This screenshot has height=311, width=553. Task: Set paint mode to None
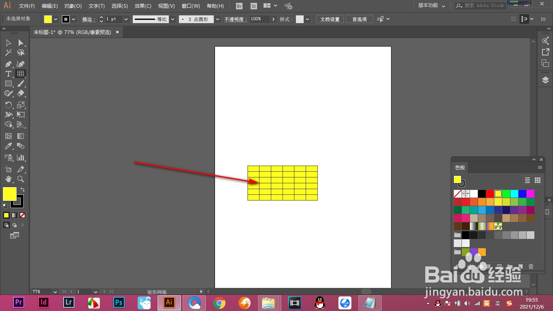[x=22, y=215]
